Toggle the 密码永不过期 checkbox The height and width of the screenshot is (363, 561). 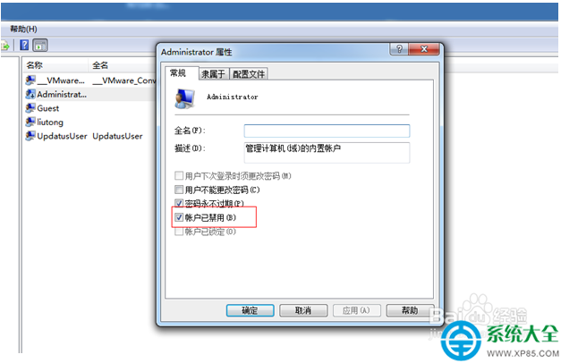(x=179, y=203)
